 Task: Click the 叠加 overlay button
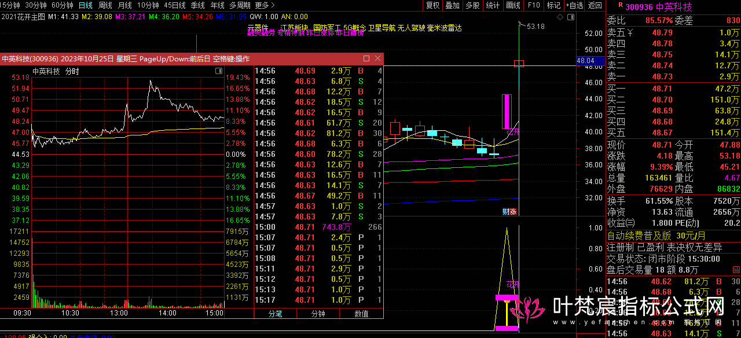click(453, 5)
